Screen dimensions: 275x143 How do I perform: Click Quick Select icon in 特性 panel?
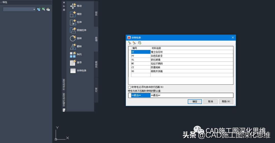(x=48, y=9)
